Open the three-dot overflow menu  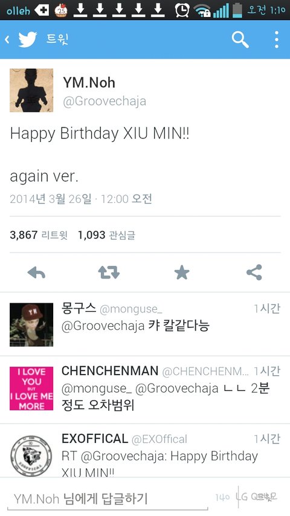277,40
